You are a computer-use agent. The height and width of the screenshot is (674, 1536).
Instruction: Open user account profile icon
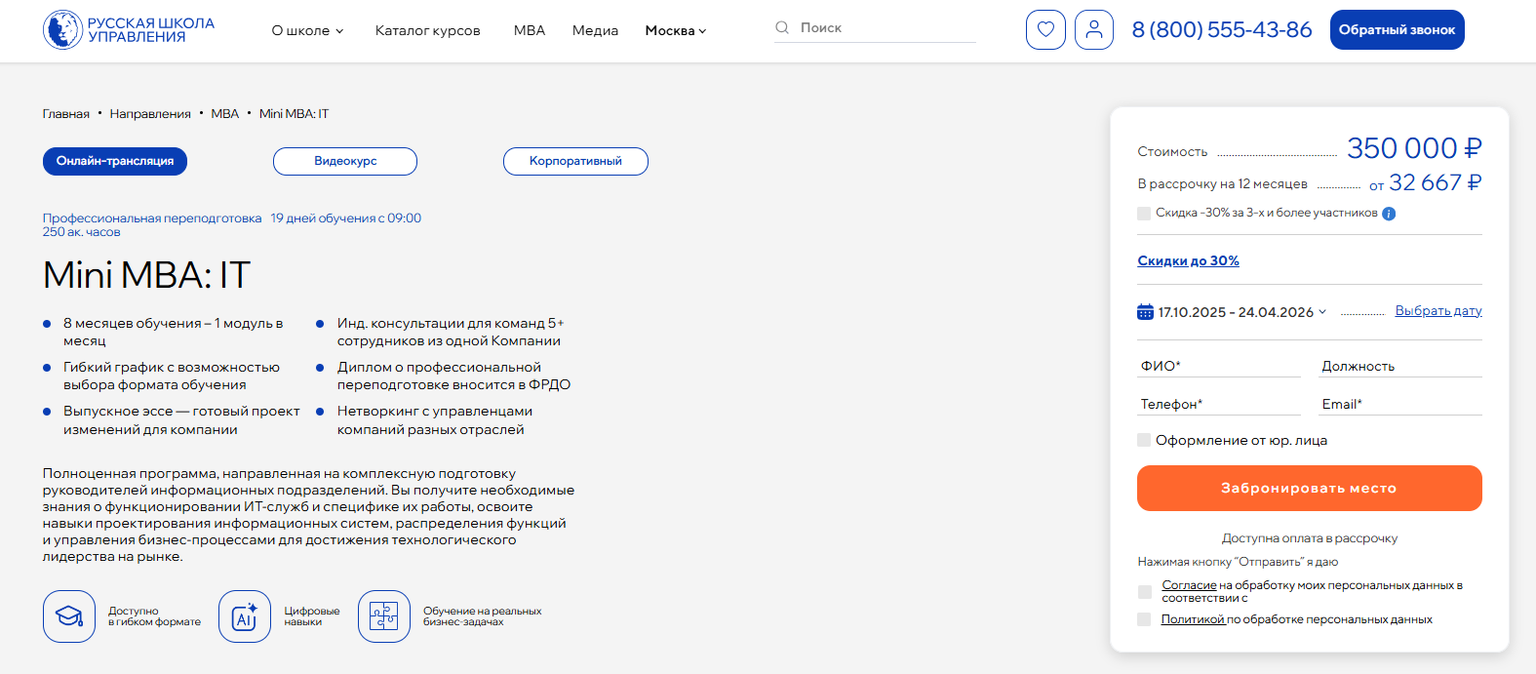pyautogui.click(x=1093, y=29)
